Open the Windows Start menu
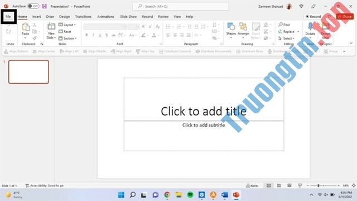Screen dimensions: 357x201 pos(121,195)
